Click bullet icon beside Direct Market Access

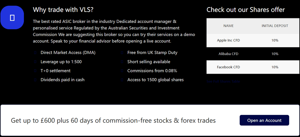click(35, 53)
